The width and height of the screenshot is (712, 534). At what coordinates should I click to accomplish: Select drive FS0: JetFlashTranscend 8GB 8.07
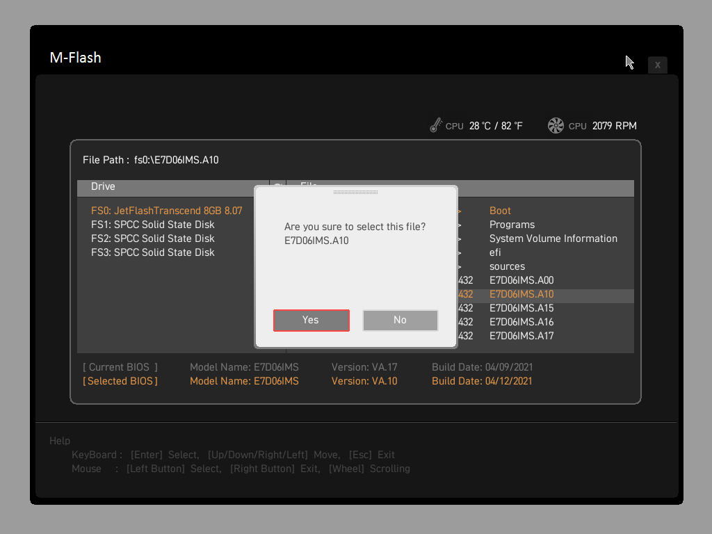click(167, 211)
